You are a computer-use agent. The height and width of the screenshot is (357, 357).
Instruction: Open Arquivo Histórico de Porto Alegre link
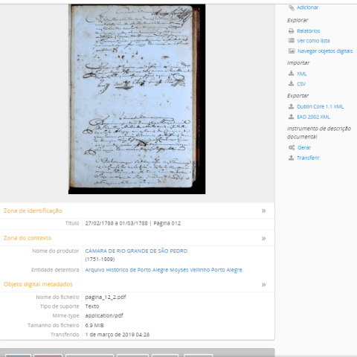pyautogui.click(x=164, y=270)
